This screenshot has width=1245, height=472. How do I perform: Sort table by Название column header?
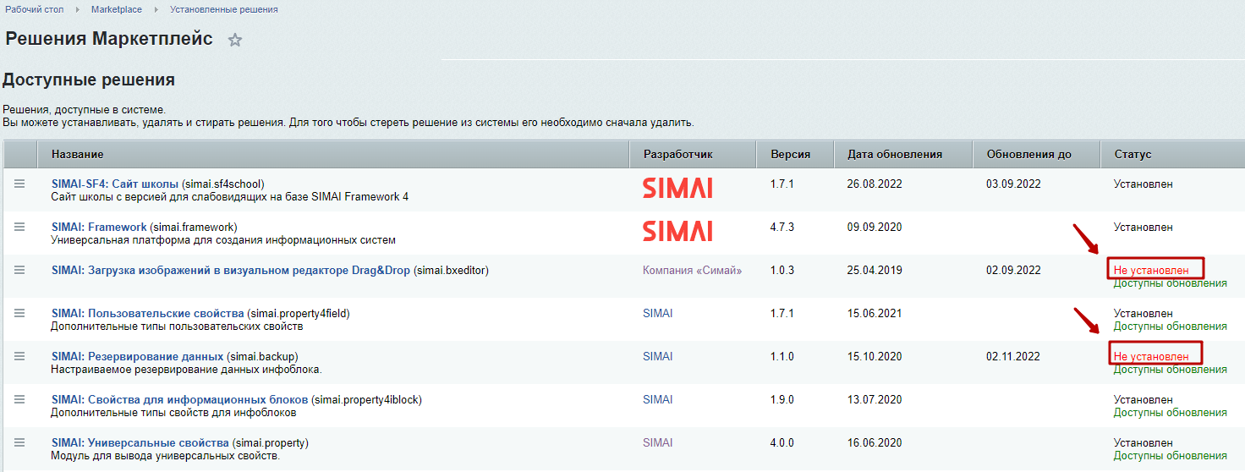(x=78, y=155)
